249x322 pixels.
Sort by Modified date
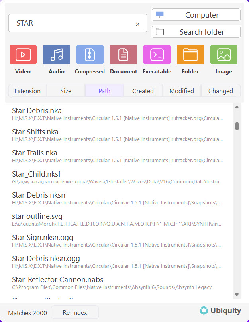pyautogui.click(x=181, y=91)
